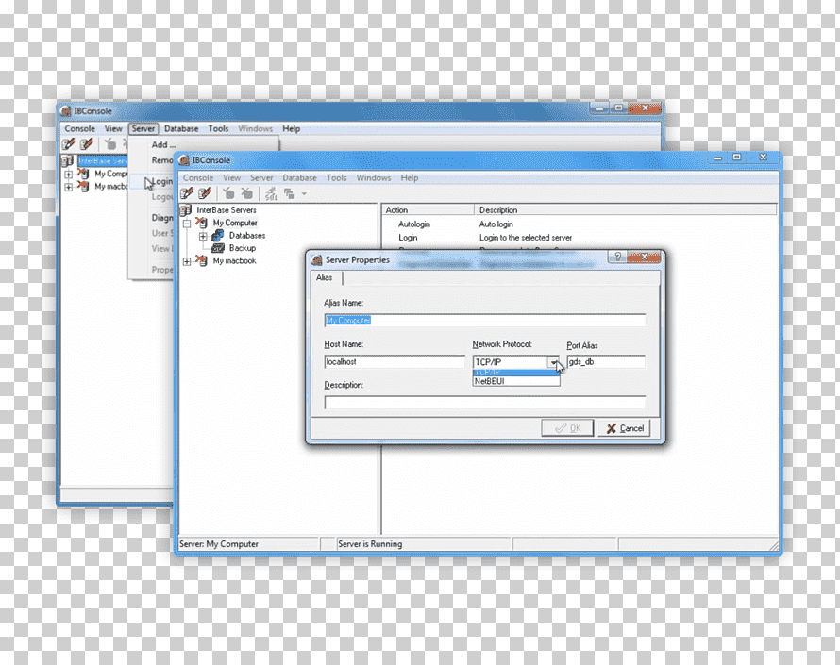Screen dimensions: 840x665
Task: Open Server menu in front IBConsole window
Action: 261,177
